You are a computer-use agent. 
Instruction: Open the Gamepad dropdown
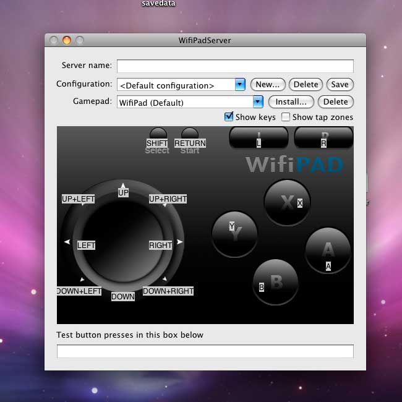point(258,102)
